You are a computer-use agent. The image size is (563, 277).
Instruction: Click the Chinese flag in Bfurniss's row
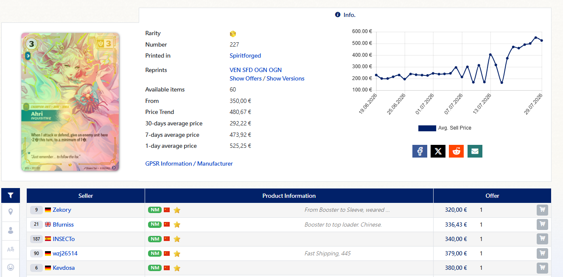(167, 224)
